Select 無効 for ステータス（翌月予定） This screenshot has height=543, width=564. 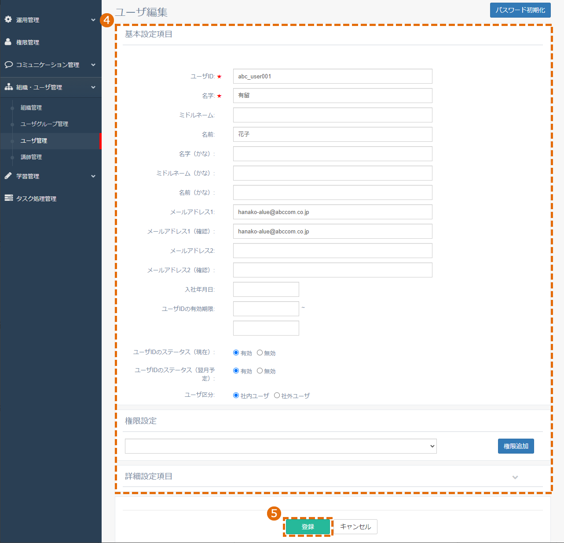[260, 371]
